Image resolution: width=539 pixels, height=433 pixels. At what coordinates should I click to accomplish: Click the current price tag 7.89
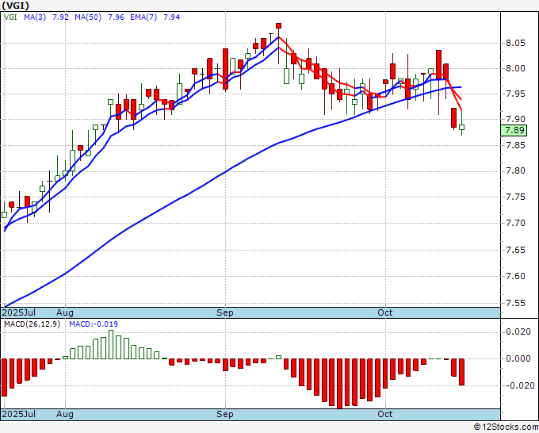click(x=514, y=130)
